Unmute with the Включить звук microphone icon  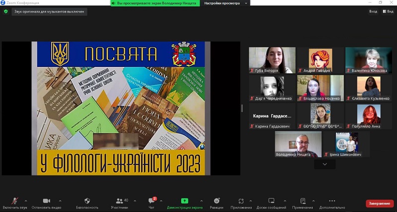click(x=15, y=201)
